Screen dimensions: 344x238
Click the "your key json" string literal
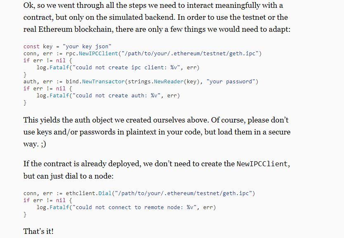(87, 46)
